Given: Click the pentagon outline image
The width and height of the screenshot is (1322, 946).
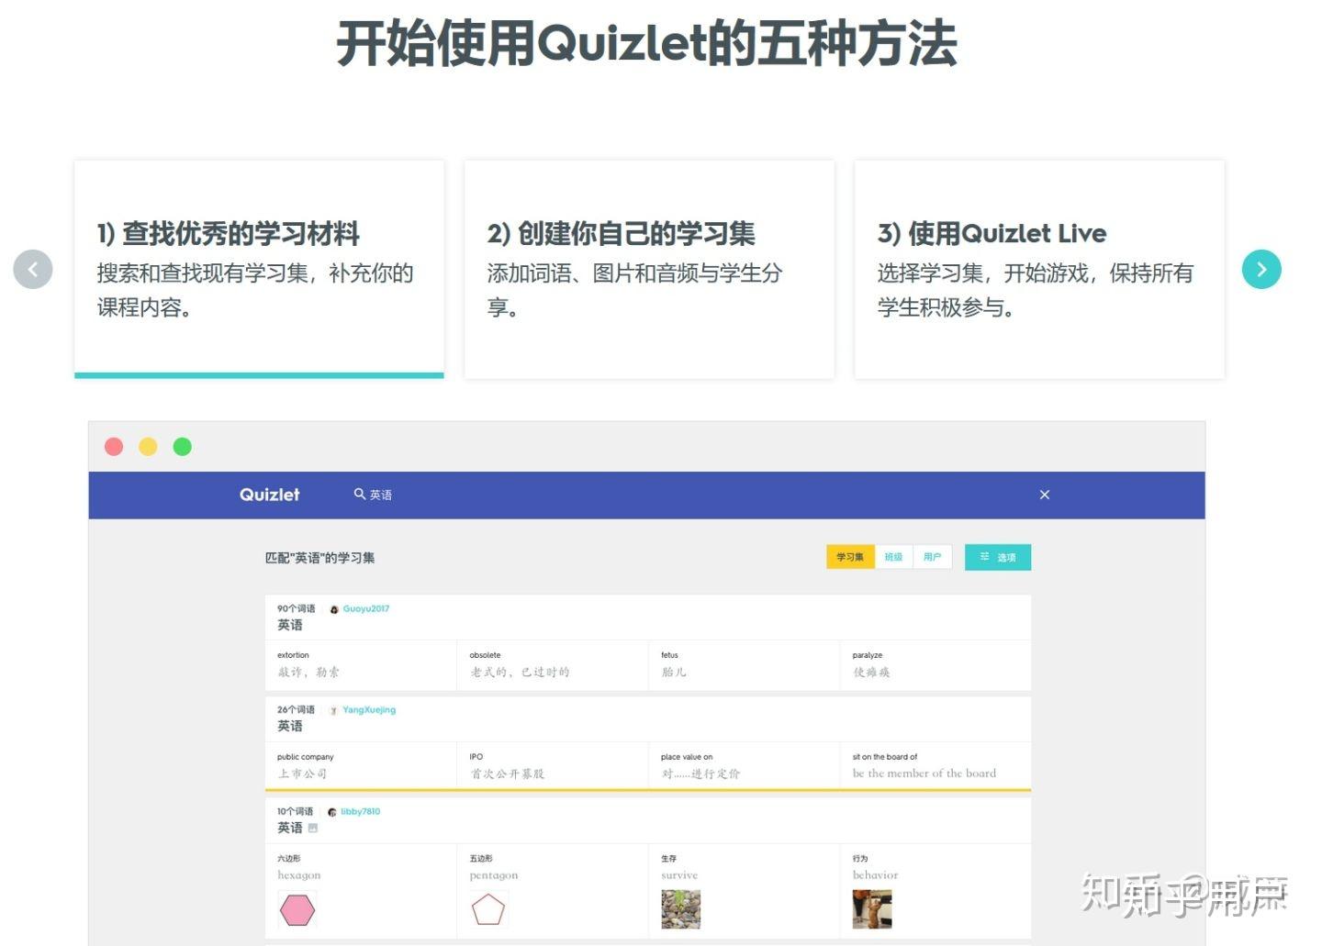Looking at the screenshot, I should pyautogui.click(x=488, y=909).
